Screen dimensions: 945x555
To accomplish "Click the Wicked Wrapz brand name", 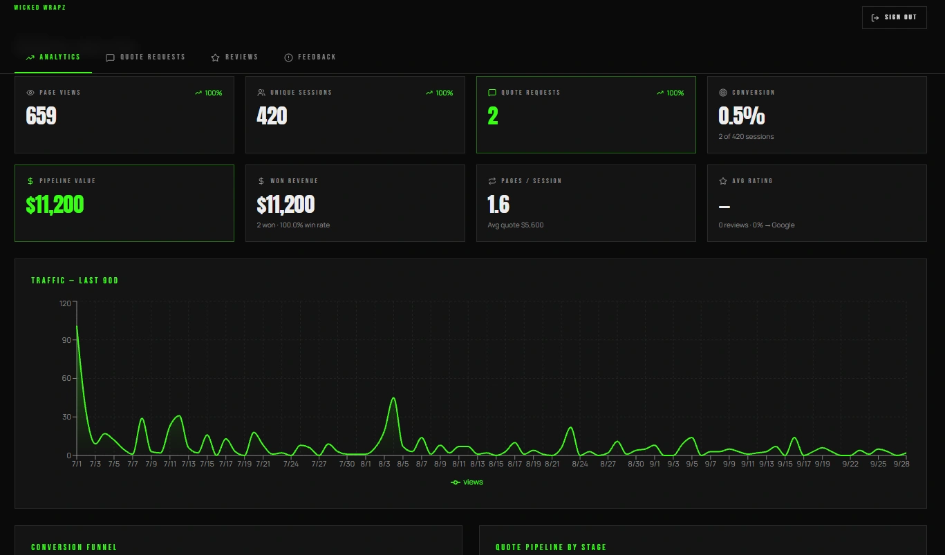I will (x=40, y=8).
